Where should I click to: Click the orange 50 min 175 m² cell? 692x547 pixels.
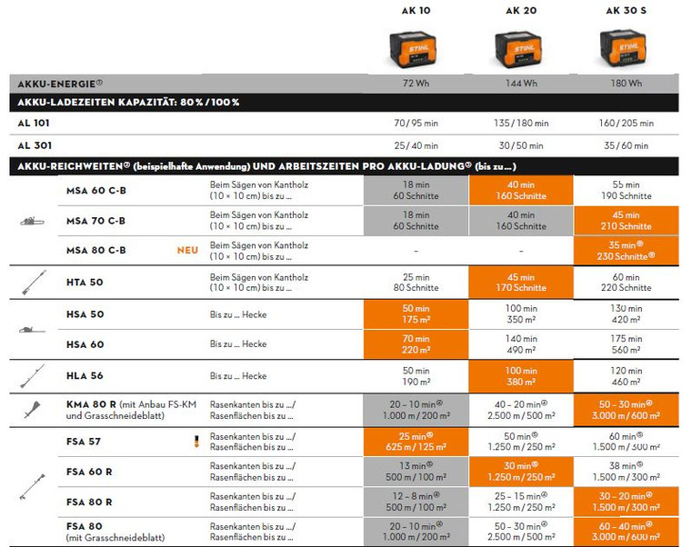(x=416, y=314)
